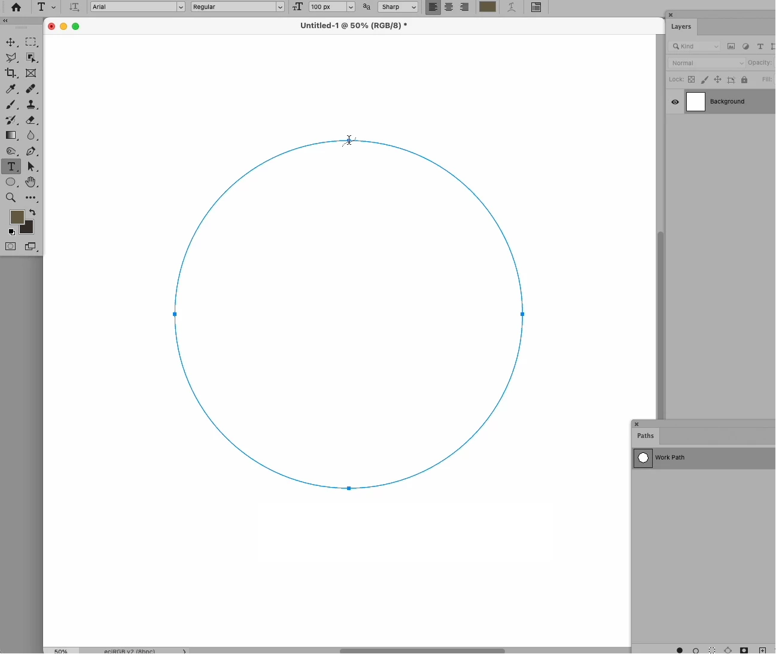Viewport: 776px width, 654px height.
Task: Select the Eyedropper tool
Action: 11,89
